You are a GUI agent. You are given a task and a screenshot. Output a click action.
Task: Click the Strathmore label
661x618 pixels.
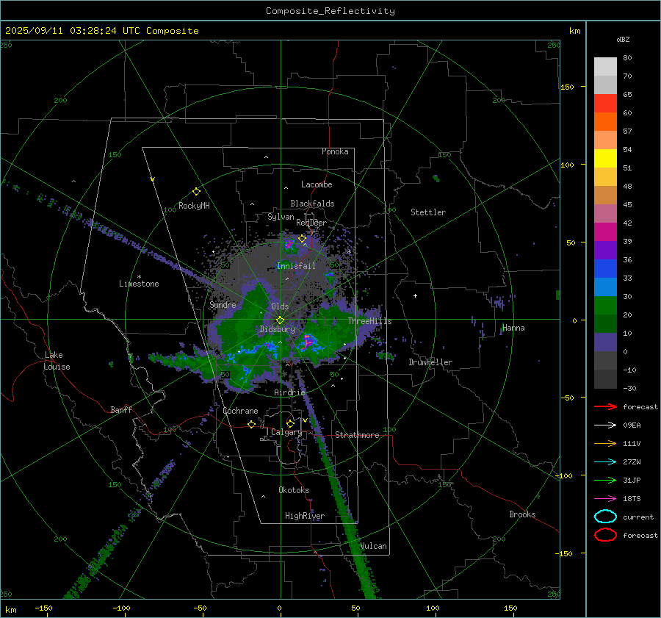point(357,435)
